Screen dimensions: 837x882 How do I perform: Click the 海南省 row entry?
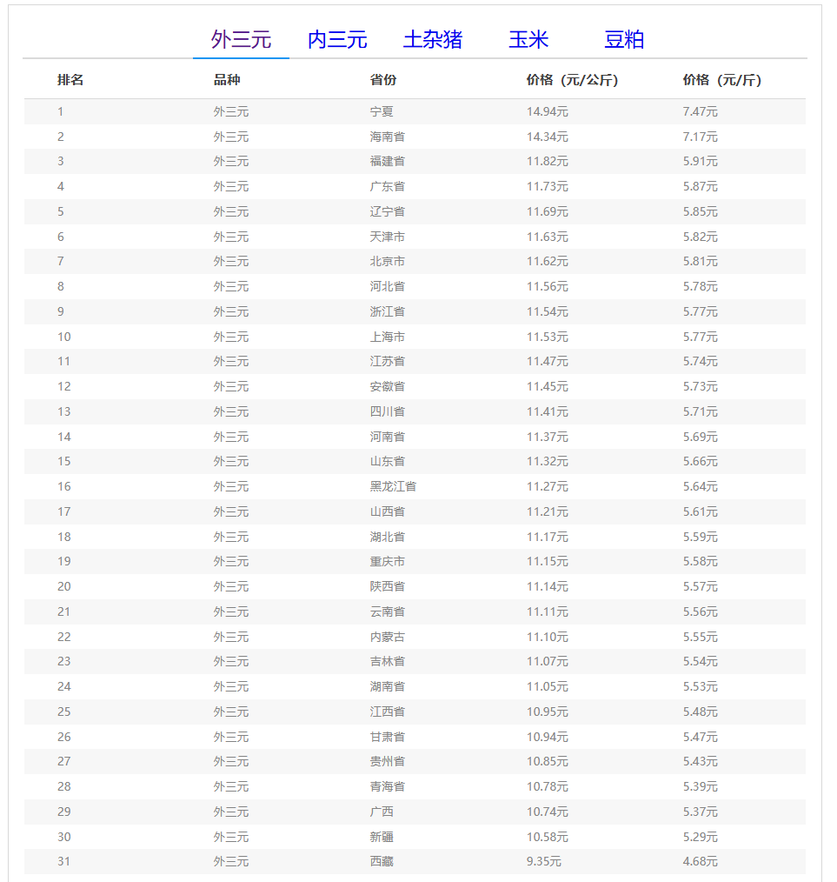click(387, 137)
